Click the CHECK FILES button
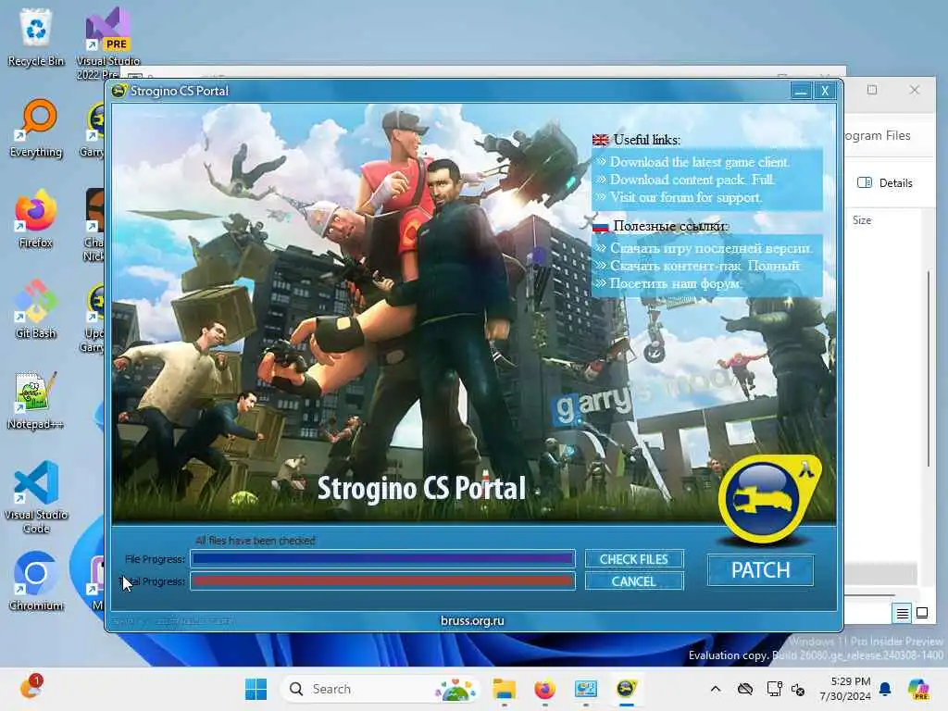The width and height of the screenshot is (948, 711). (633, 559)
